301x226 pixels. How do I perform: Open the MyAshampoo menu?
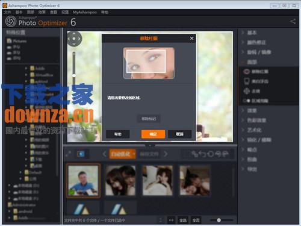(85, 12)
